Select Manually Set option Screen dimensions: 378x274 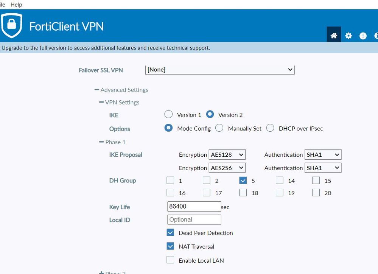coord(219,128)
